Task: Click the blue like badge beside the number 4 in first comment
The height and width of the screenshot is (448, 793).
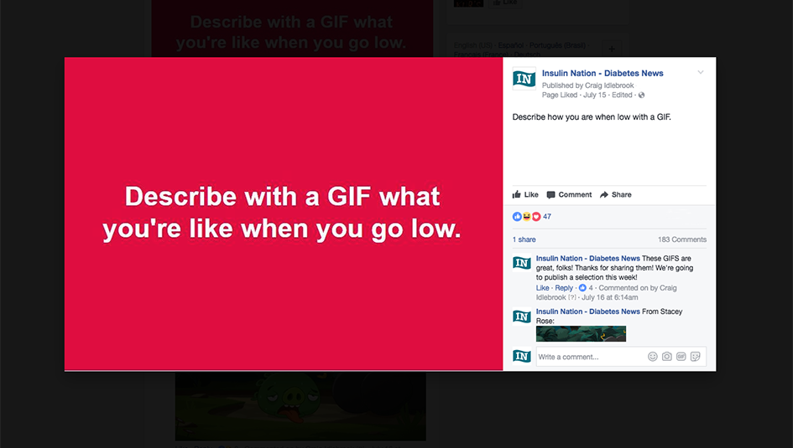Action: 582,287
